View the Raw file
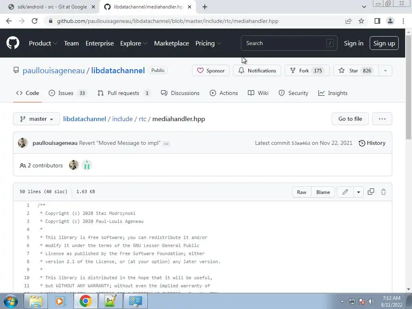The width and height of the screenshot is (412, 309). (x=302, y=192)
